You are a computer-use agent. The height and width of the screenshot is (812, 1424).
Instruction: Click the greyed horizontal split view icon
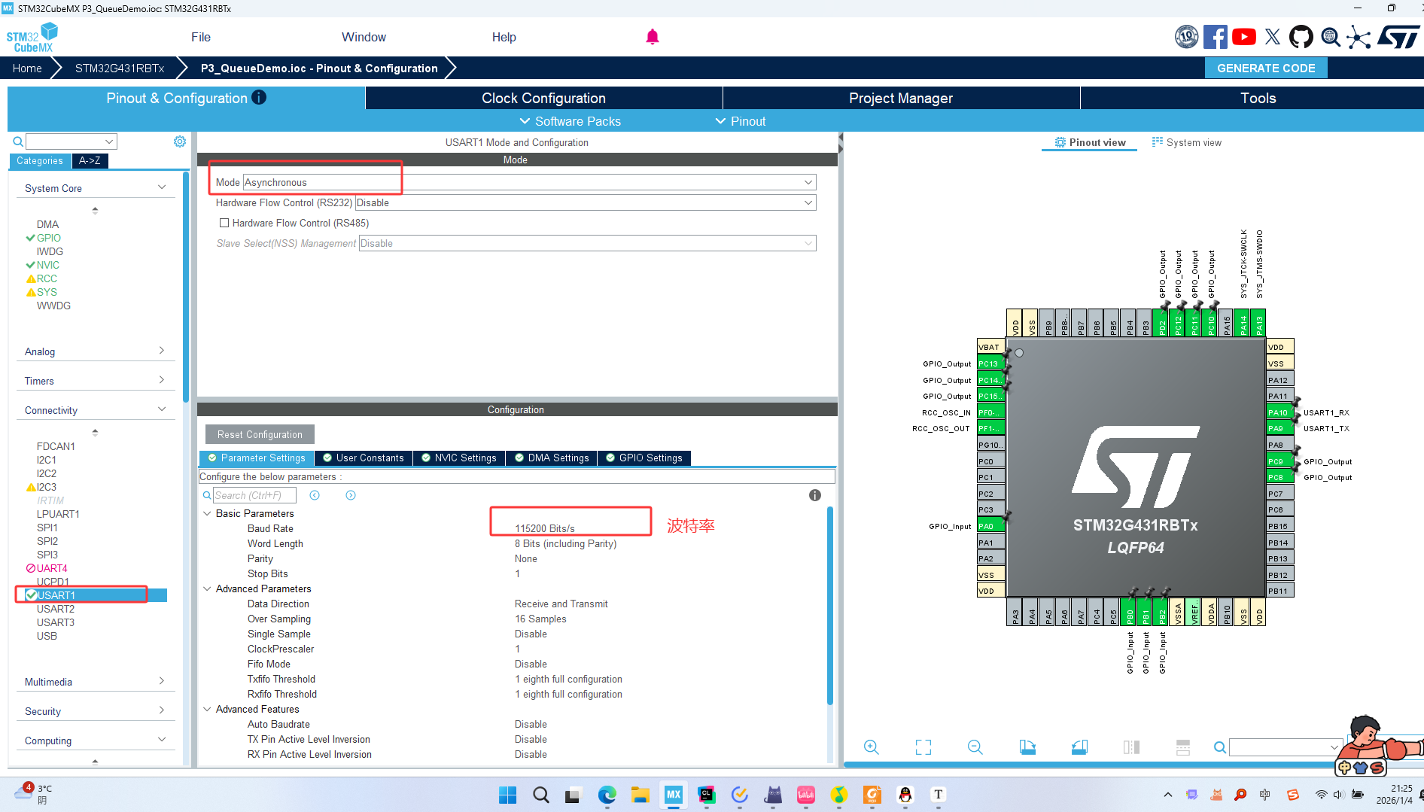(1183, 747)
